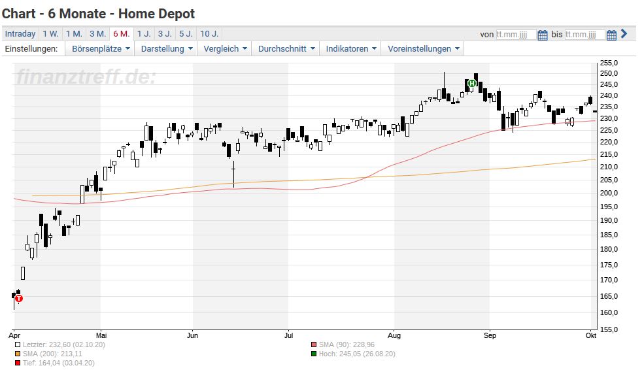Click the 200,0 price axis label

(609, 193)
